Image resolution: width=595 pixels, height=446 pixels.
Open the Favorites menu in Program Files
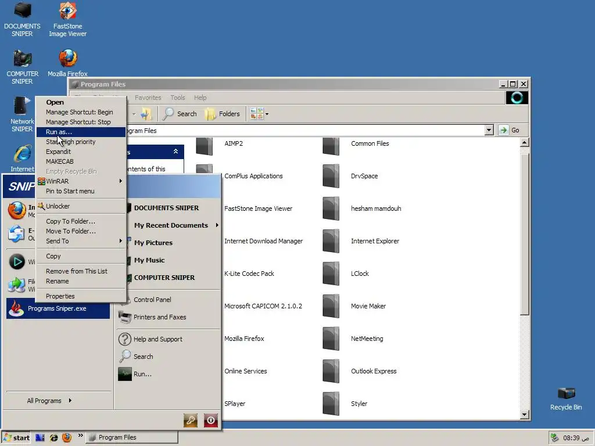148,98
